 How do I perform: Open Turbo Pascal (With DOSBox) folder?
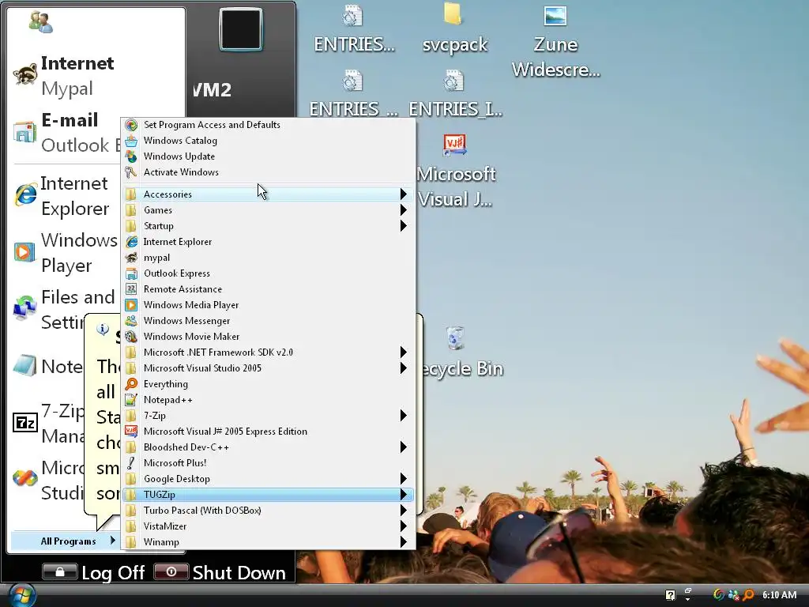coord(269,511)
